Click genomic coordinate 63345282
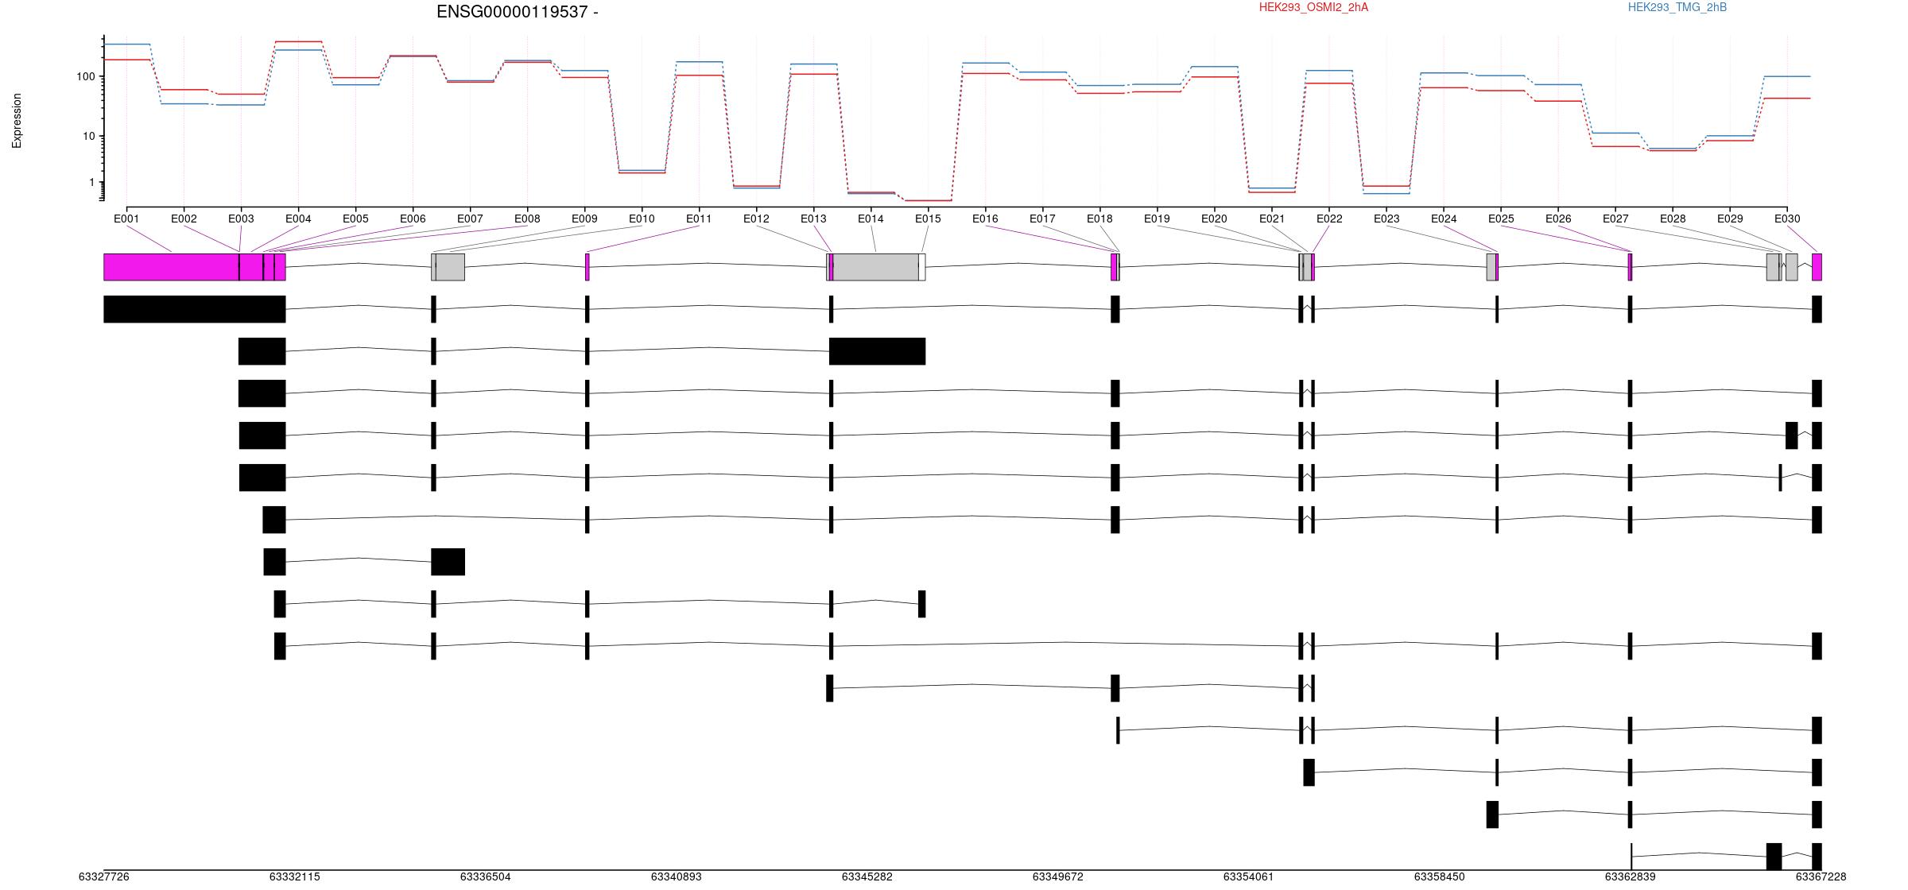 pyautogui.click(x=867, y=876)
